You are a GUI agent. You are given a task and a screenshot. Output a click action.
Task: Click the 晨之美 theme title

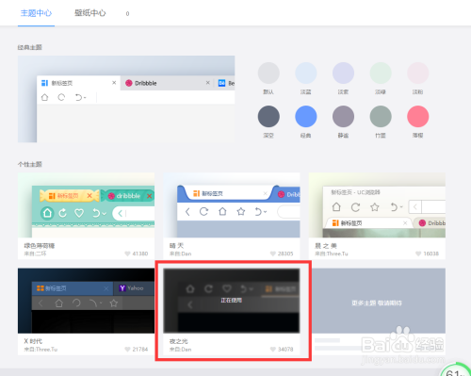(326, 246)
